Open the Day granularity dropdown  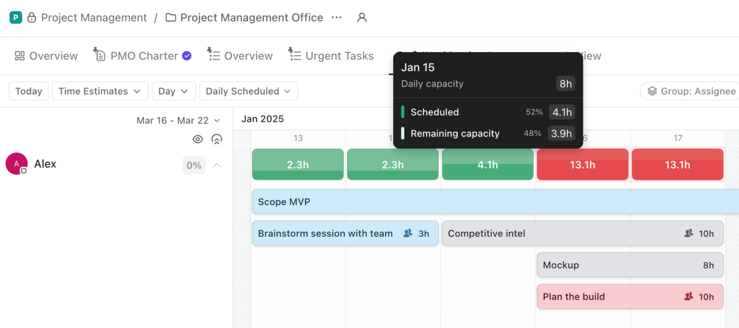click(174, 91)
